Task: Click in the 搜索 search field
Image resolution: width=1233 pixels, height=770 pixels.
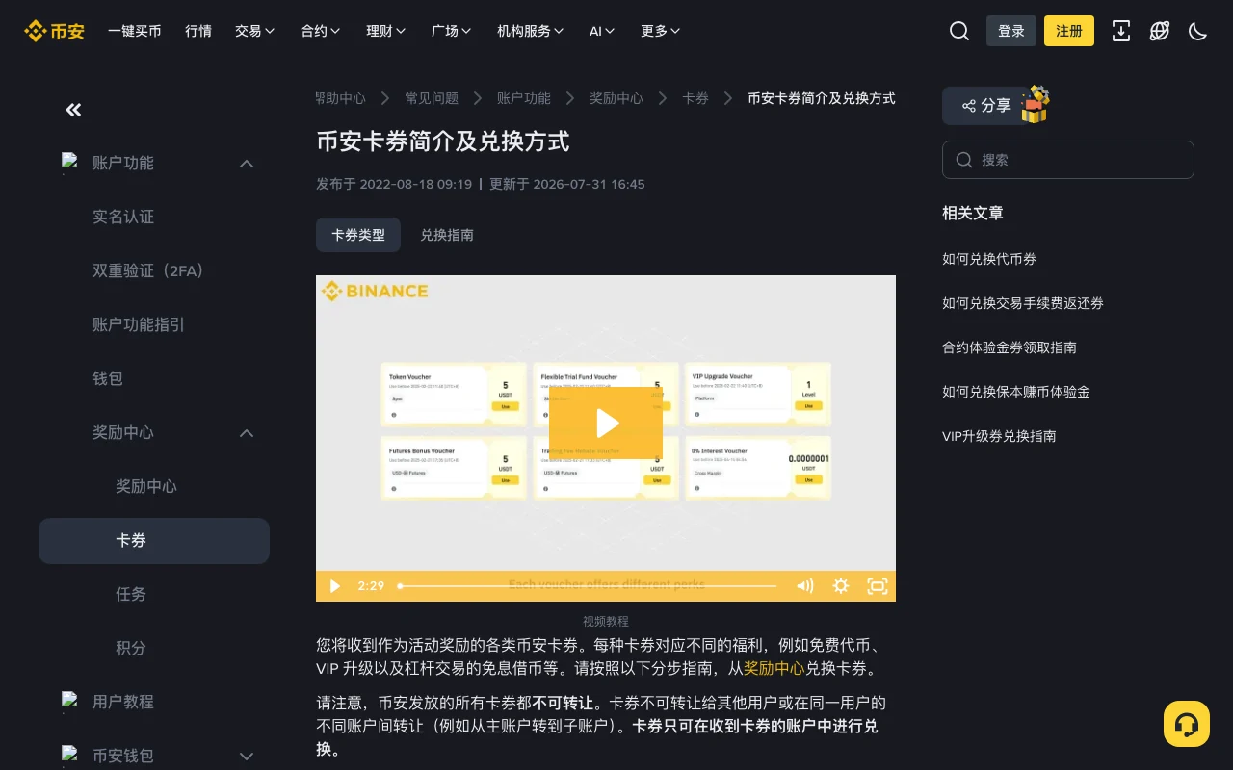Action: (x=1068, y=160)
